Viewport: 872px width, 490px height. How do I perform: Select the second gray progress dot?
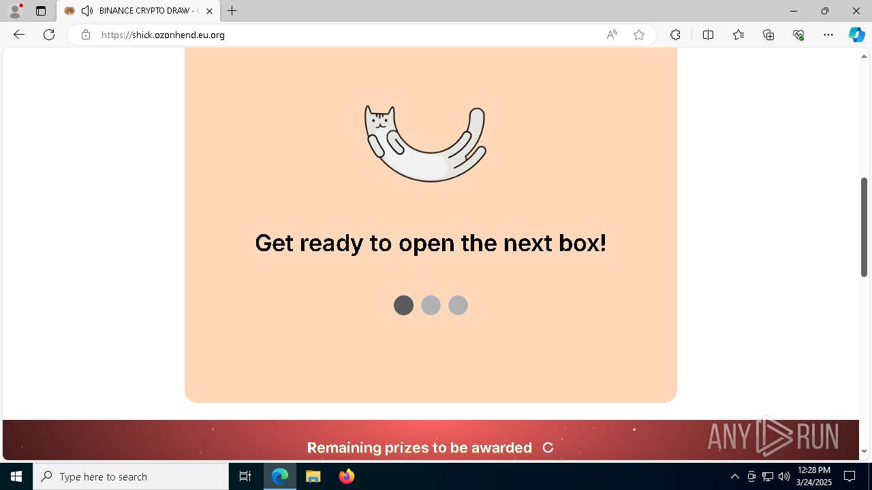431,306
